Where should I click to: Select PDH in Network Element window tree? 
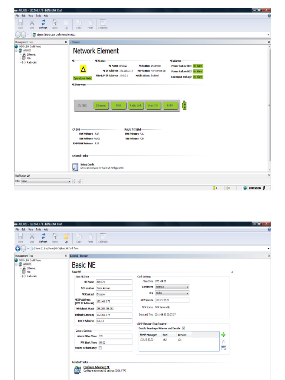[x=29, y=58]
